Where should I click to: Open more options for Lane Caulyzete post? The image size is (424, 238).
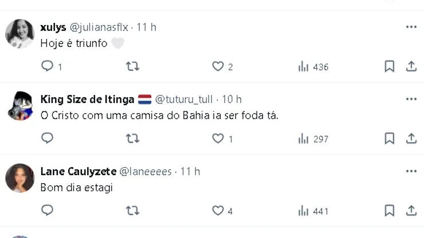click(411, 171)
